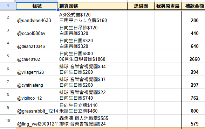
Task: Select the 連線團 header cell
Action: click(141, 6)
